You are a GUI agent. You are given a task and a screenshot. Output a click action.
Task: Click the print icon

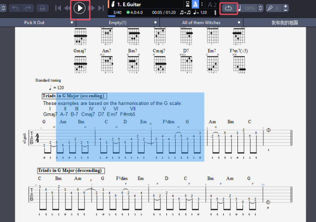42,8
